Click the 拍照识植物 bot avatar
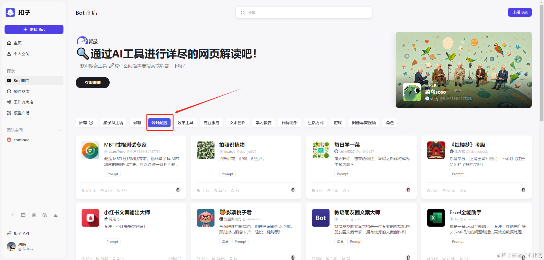544x260 pixels. pos(206,150)
